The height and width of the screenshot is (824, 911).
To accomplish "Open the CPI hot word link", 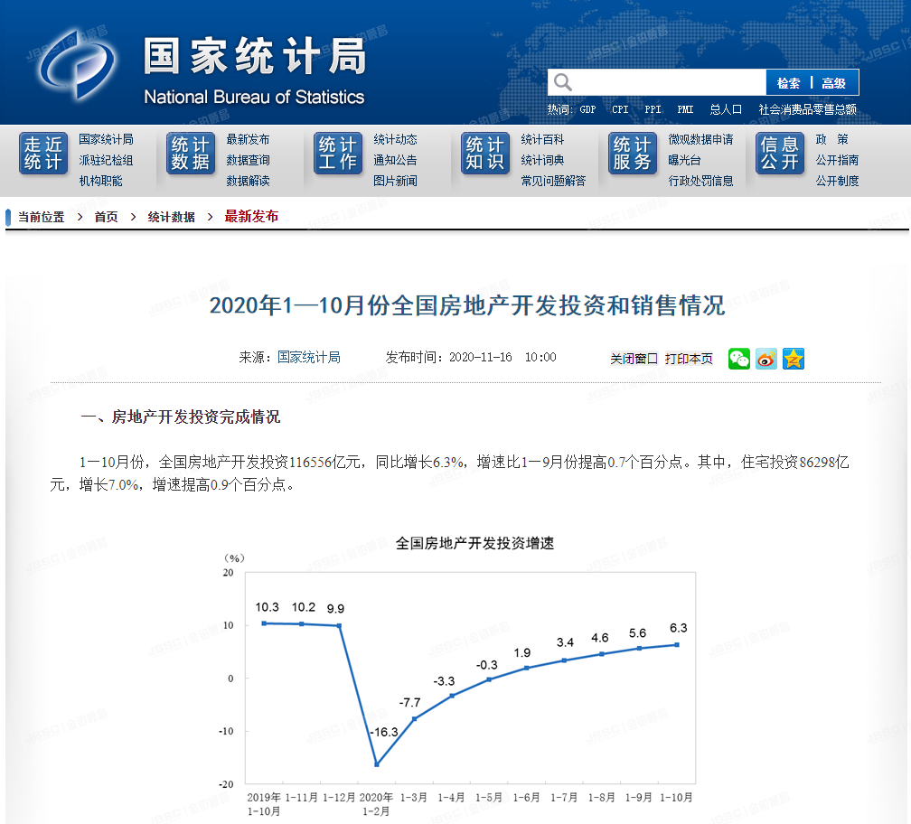I will click(x=619, y=108).
